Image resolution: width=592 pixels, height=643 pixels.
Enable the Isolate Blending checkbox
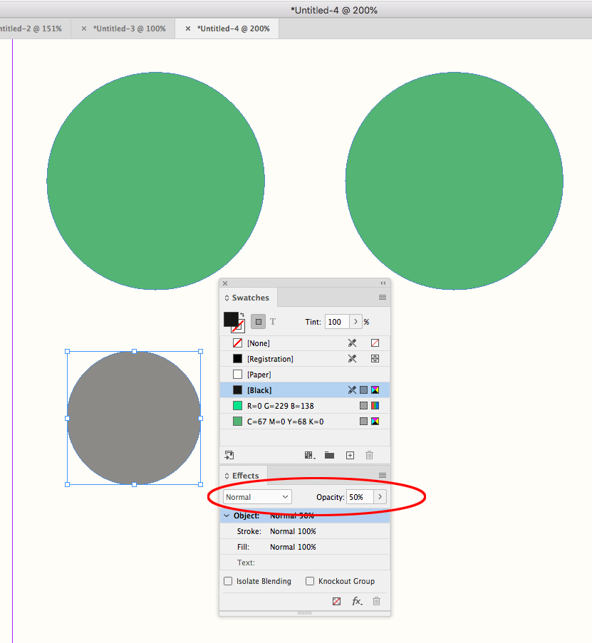tap(227, 581)
